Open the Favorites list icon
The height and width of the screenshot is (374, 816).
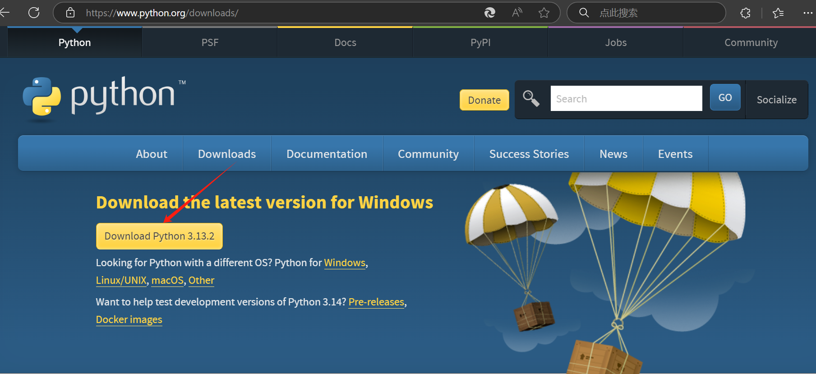tap(778, 13)
